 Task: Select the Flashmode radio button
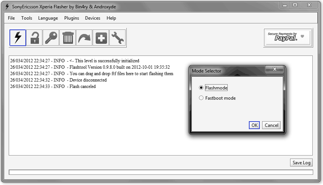coord(201,88)
